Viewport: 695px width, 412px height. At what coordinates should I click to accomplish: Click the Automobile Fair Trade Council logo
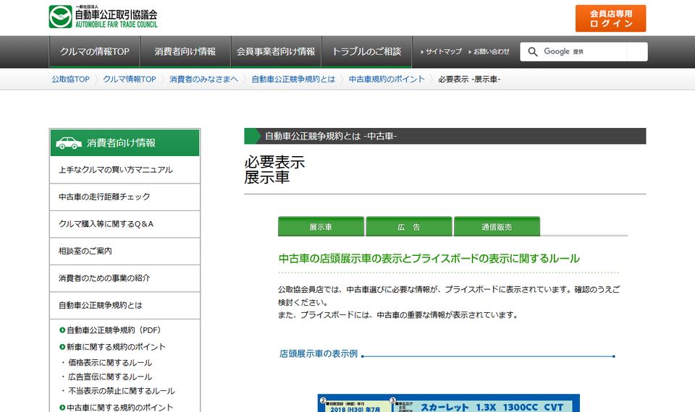[103, 17]
